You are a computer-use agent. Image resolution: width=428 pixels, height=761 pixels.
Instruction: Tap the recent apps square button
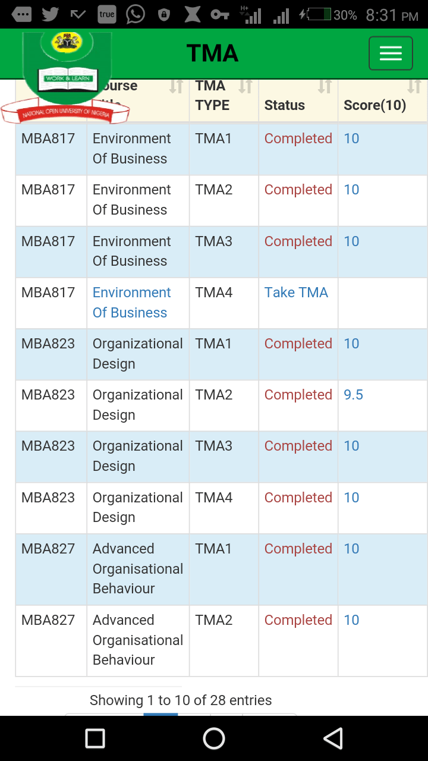94,738
